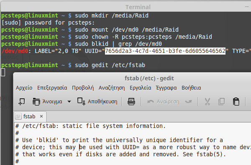Click the 'device; this may be used with UUID=' line

click(133, 147)
